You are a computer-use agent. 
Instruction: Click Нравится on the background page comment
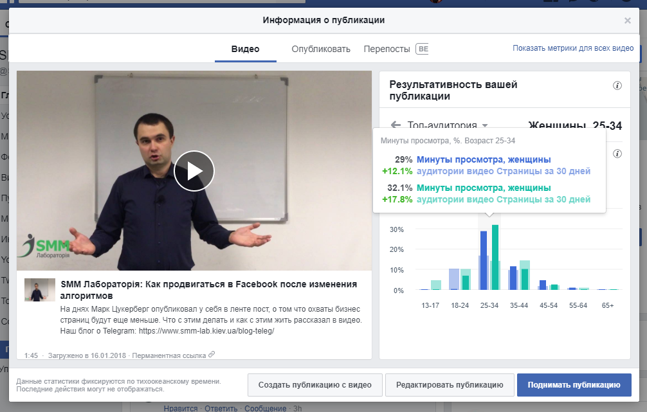tap(181, 408)
